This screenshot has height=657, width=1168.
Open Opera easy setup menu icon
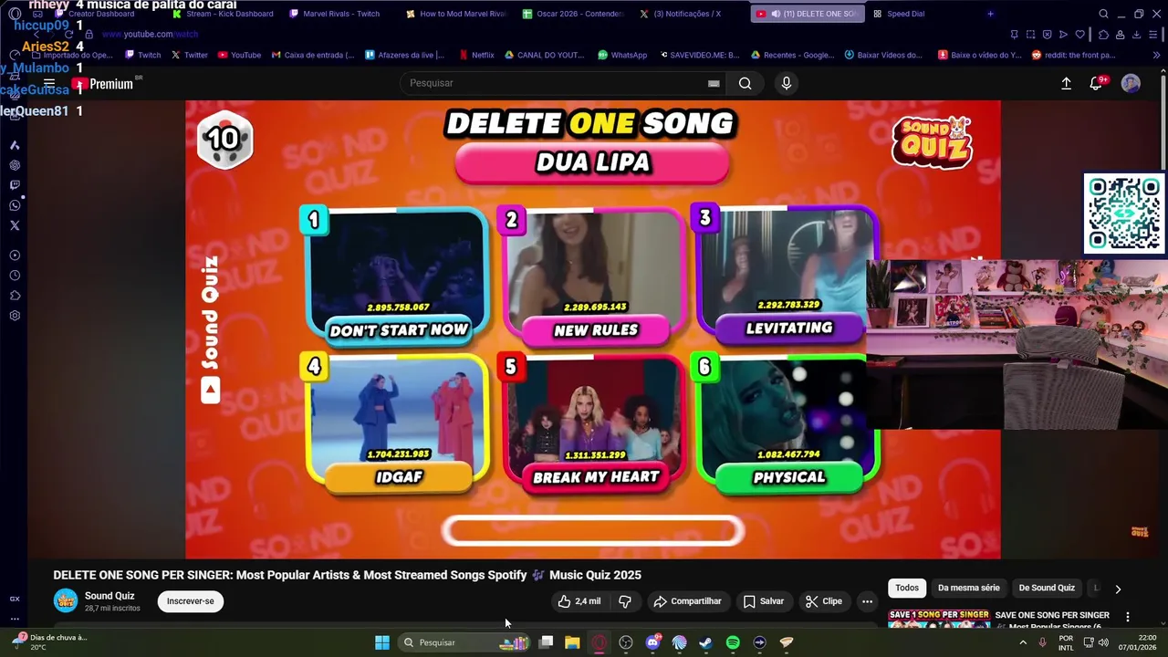(x=1153, y=35)
